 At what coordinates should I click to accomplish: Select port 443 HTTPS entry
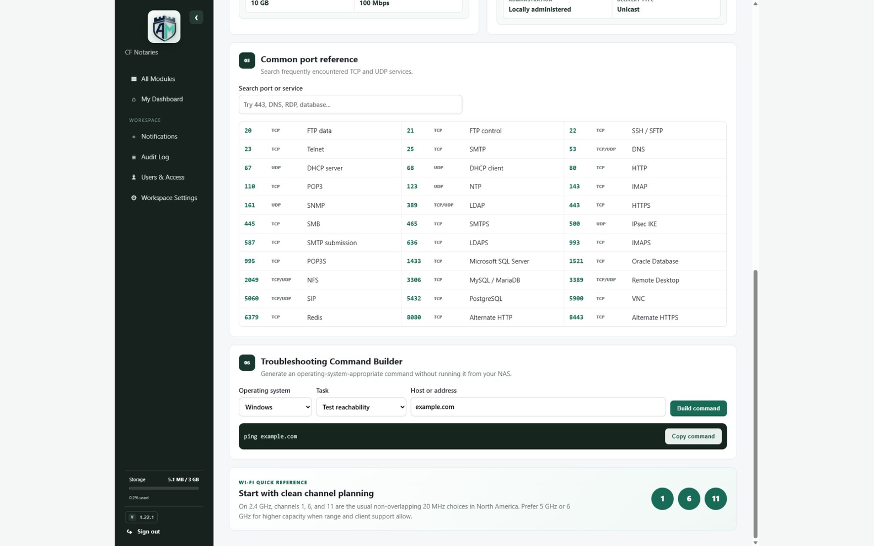(645, 206)
